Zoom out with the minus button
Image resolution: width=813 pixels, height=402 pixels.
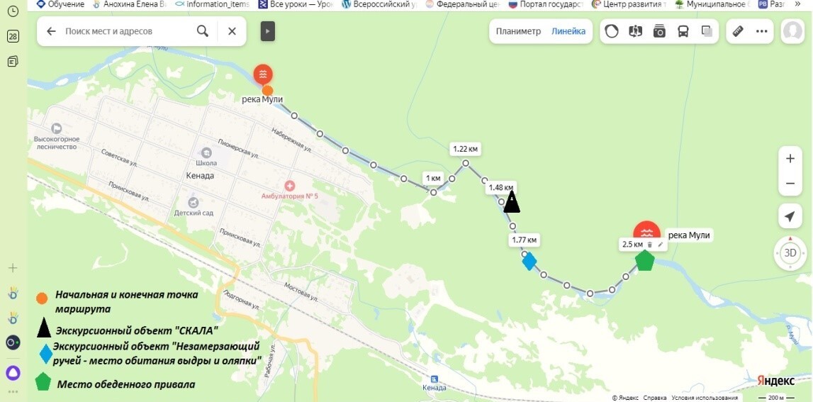tap(790, 184)
